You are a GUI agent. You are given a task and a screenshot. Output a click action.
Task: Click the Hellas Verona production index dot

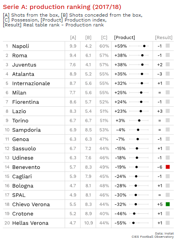[x=133, y=223]
